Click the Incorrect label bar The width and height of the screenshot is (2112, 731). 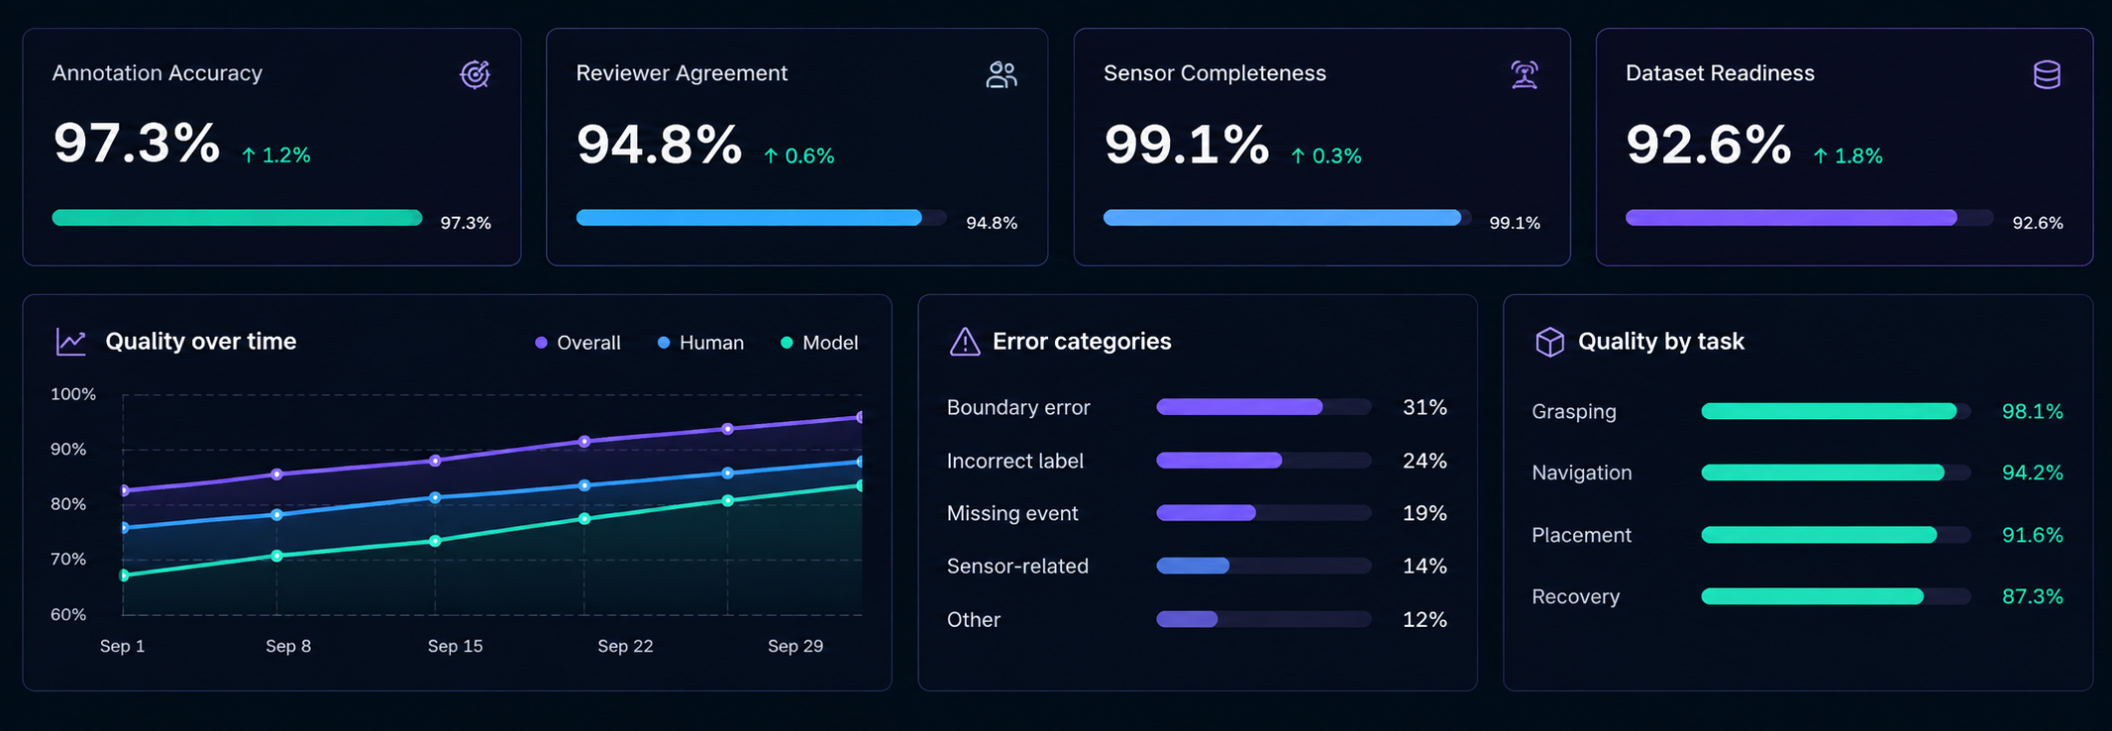[1264, 461]
